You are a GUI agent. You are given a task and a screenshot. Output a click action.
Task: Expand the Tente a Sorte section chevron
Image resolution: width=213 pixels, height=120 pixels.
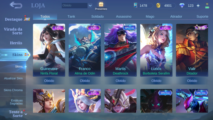(26, 114)
